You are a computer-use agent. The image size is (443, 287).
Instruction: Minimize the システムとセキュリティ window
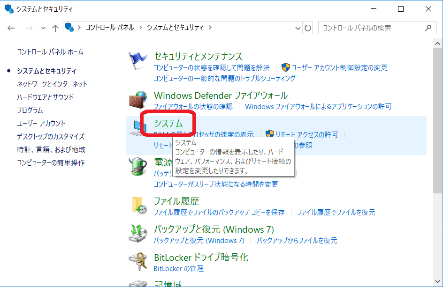[x=374, y=9]
